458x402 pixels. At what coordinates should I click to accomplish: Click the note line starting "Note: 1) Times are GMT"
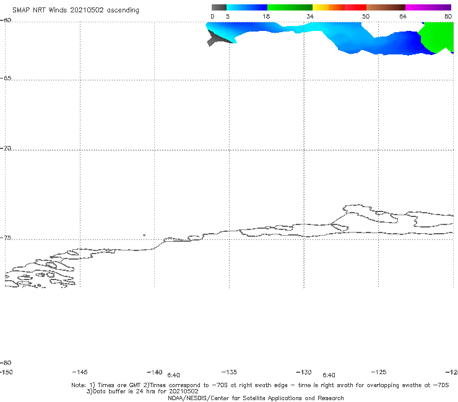[x=260, y=385]
